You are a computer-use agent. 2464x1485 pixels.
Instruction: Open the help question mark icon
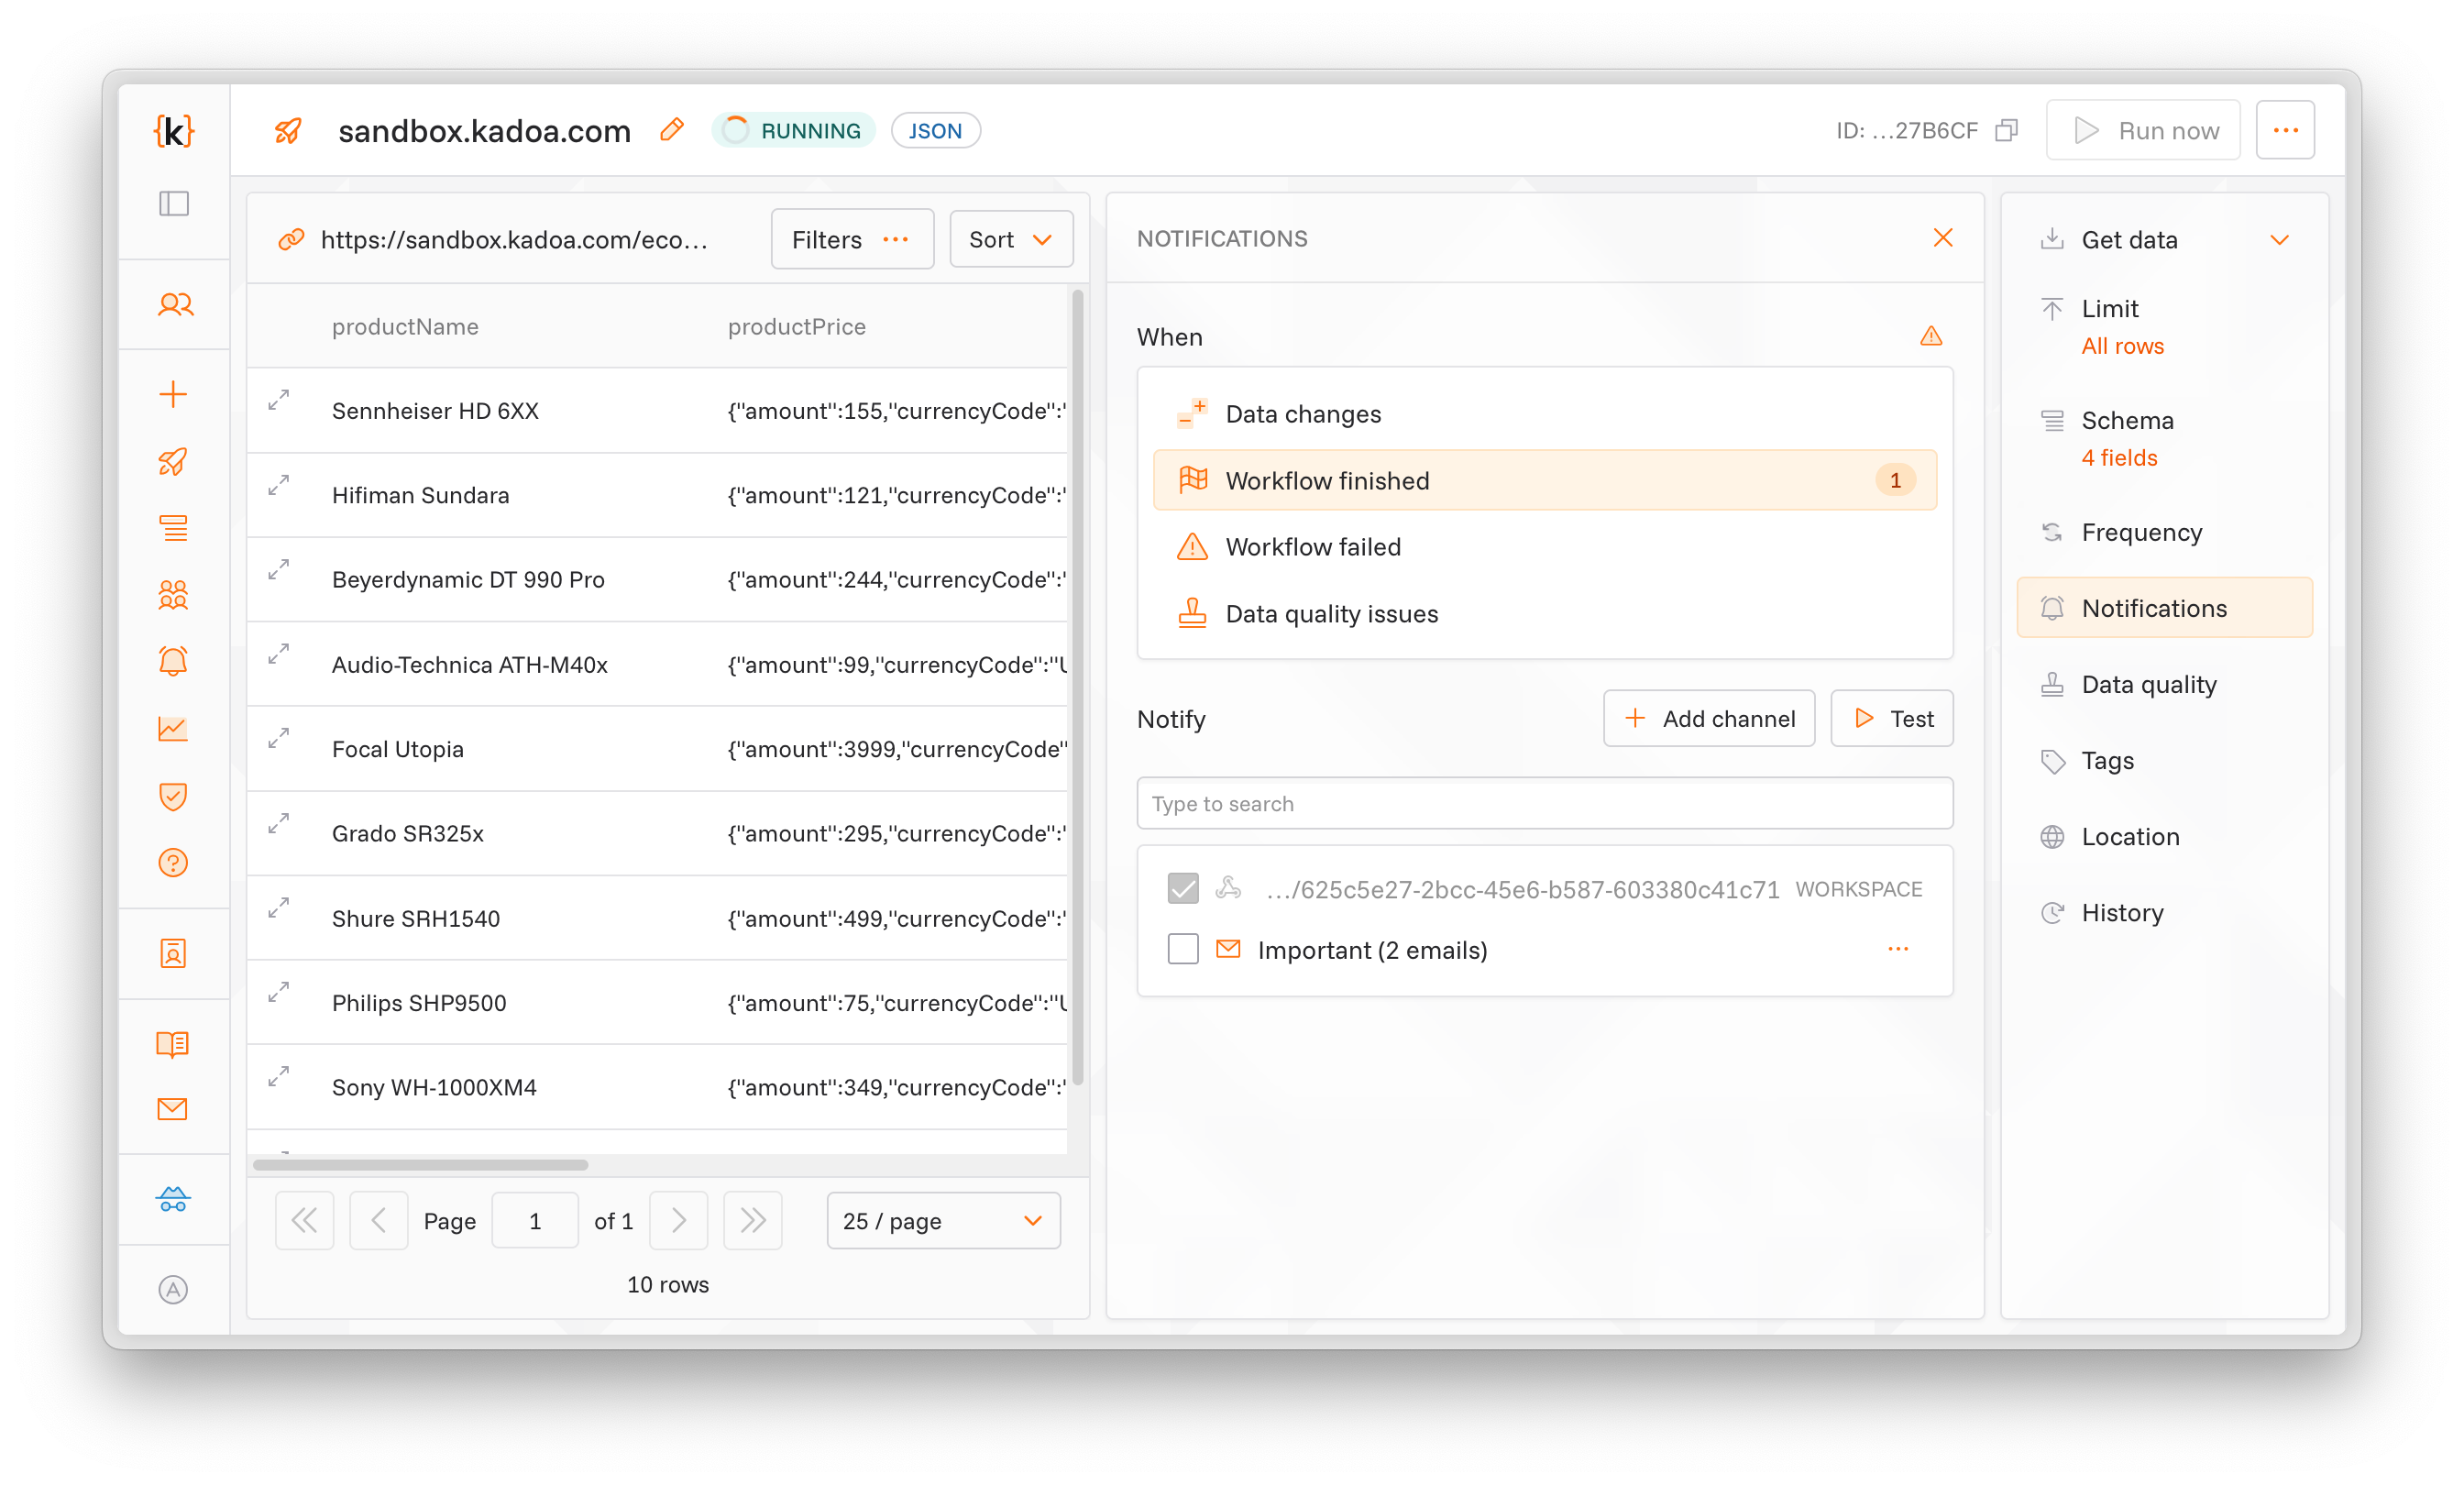(173, 863)
